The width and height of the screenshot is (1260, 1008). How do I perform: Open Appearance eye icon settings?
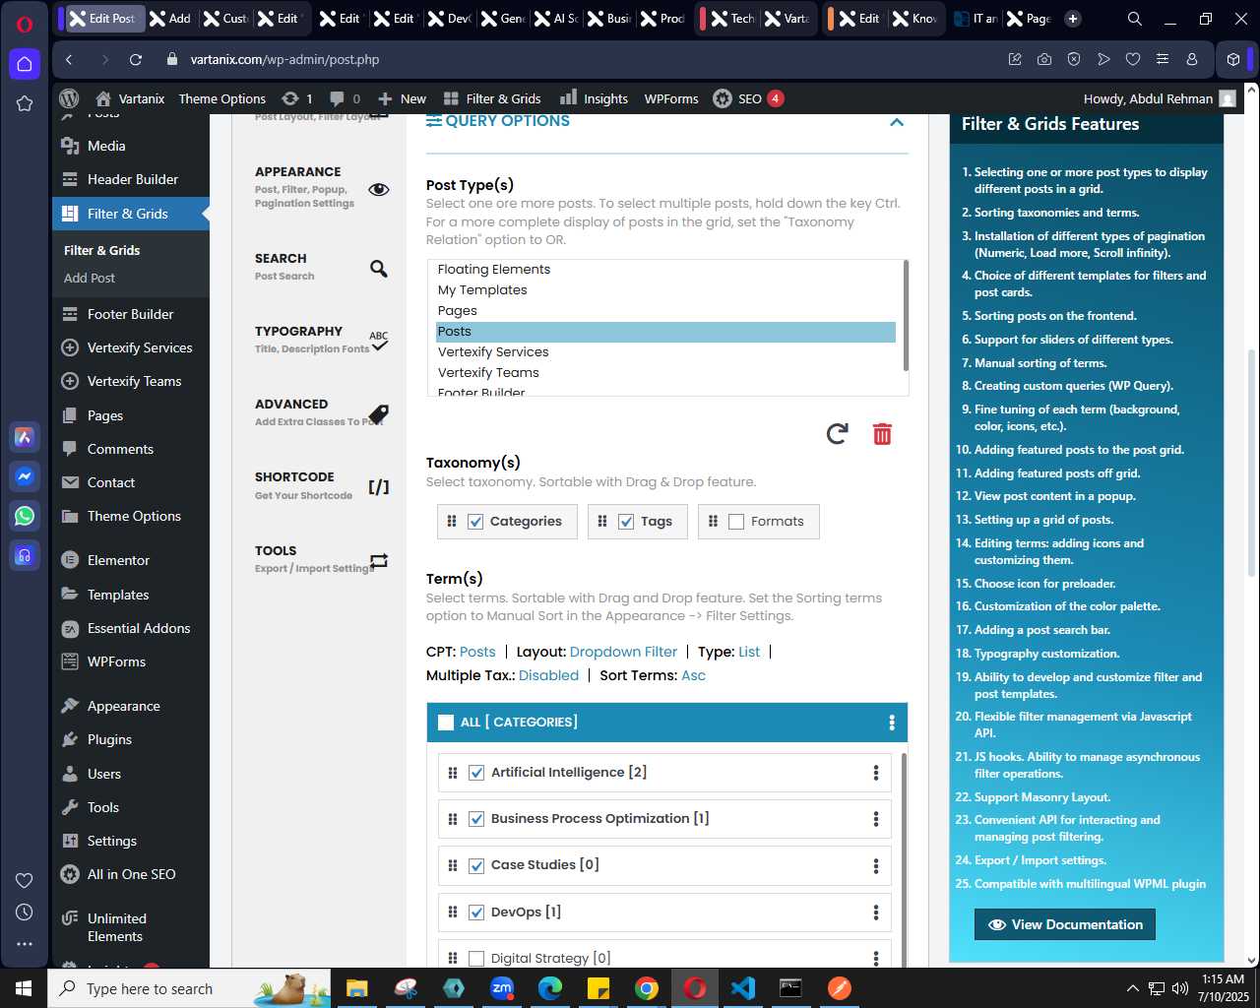(378, 189)
